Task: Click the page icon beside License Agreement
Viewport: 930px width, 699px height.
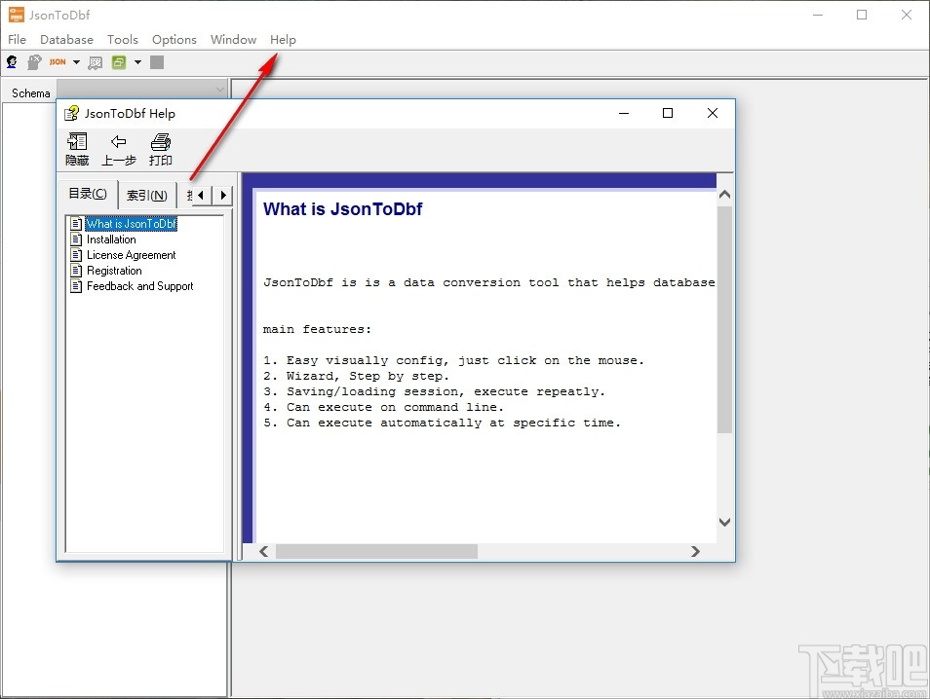Action: point(76,255)
